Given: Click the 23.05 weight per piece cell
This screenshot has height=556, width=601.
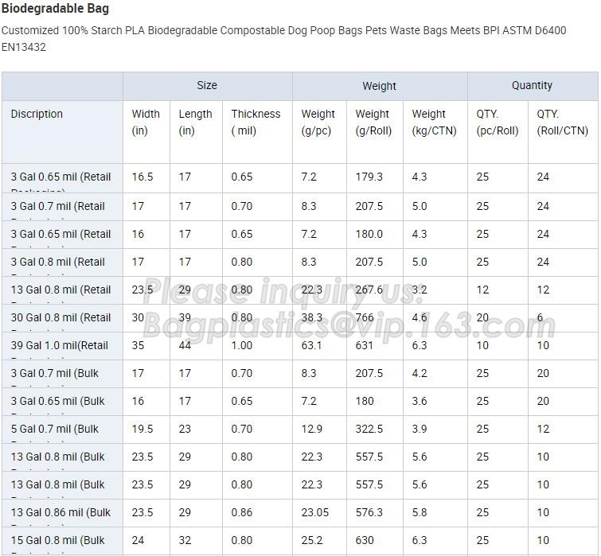Looking at the screenshot, I should coord(314,512).
